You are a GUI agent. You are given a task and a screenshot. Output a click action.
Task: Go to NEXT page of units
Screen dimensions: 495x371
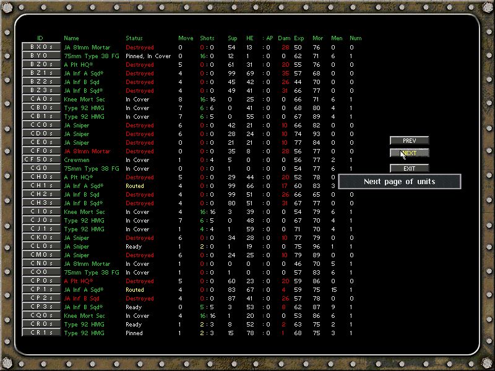pyautogui.click(x=410, y=153)
